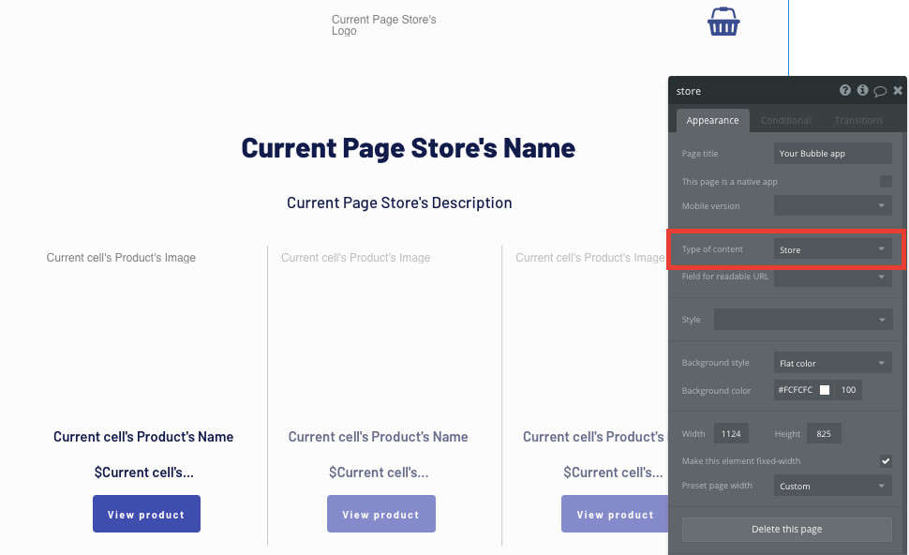This screenshot has width=909, height=555.
Task: Open the Transitions tab
Action: pyautogui.click(x=857, y=120)
